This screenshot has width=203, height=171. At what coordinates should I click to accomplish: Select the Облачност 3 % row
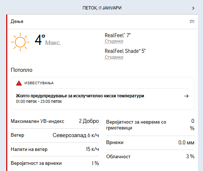(150, 156)
